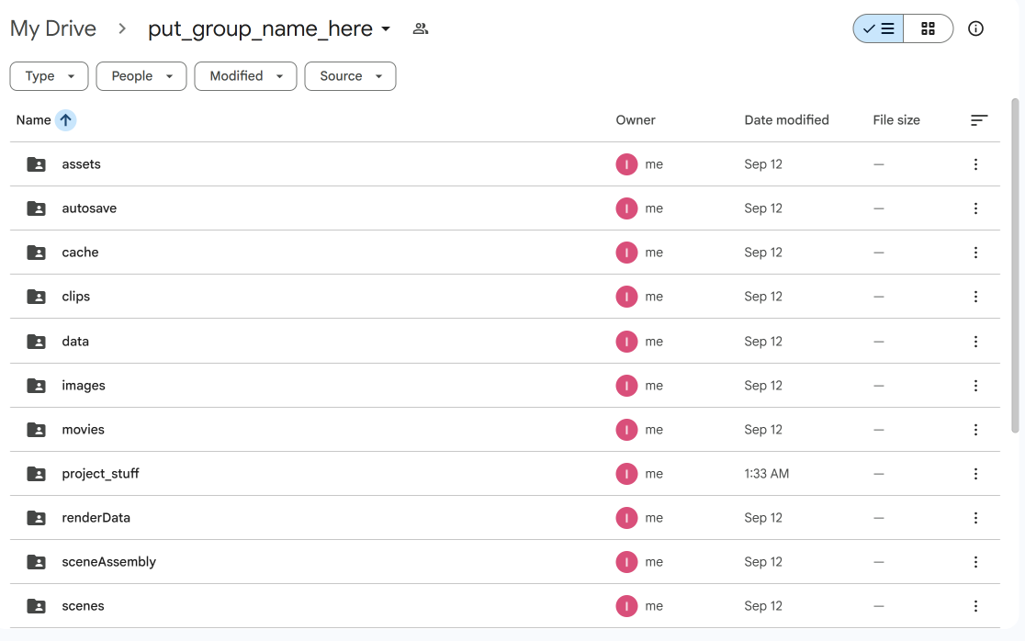
Task: Open more actions for scenes folder
Action: coord(975,606)
